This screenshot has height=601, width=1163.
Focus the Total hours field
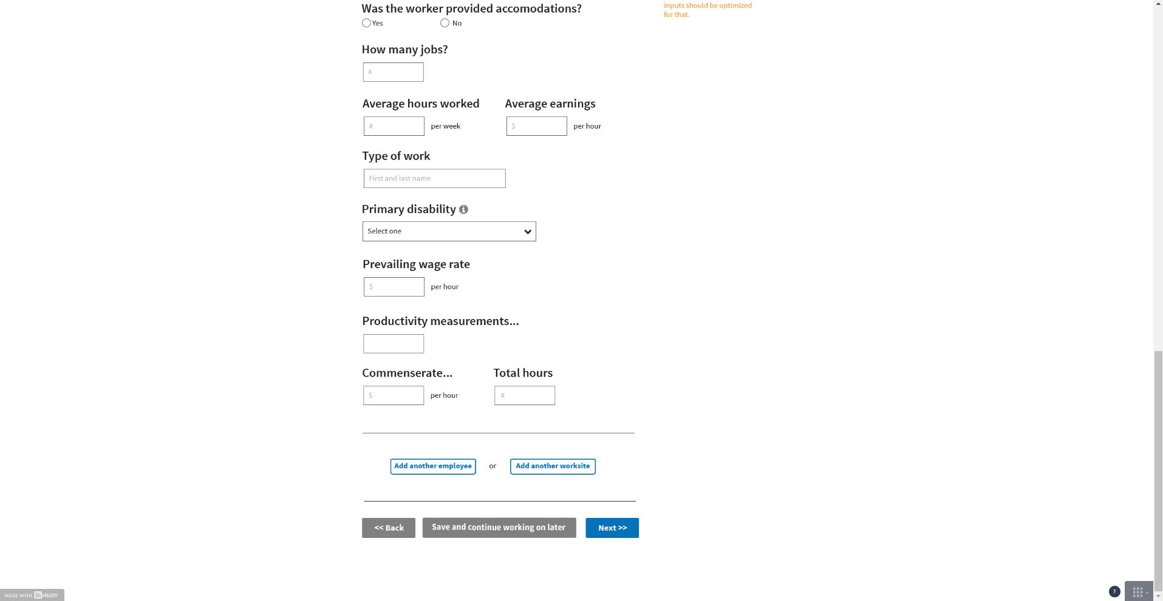[x=524, y=395]
